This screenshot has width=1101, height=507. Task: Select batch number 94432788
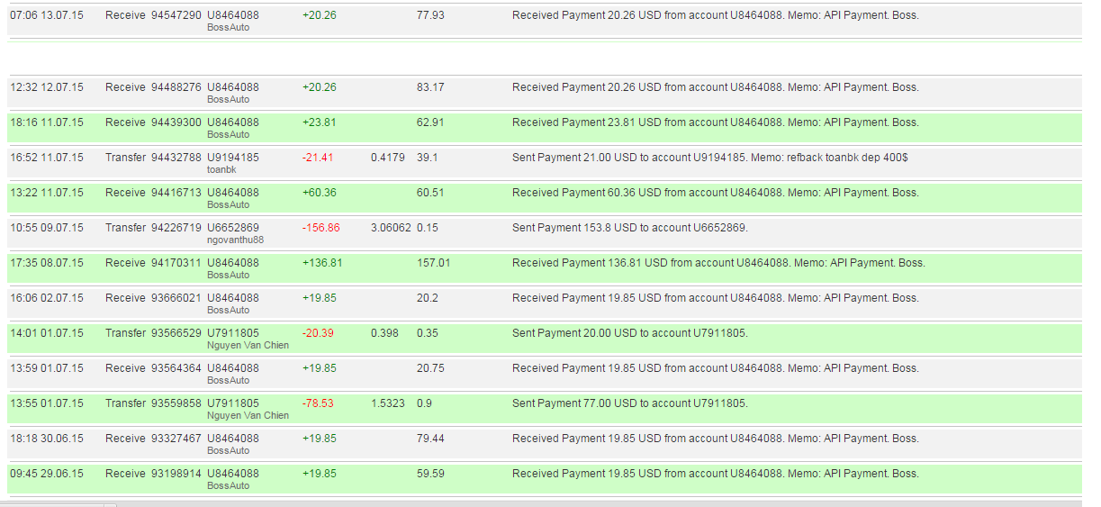(x=176, y=158)
